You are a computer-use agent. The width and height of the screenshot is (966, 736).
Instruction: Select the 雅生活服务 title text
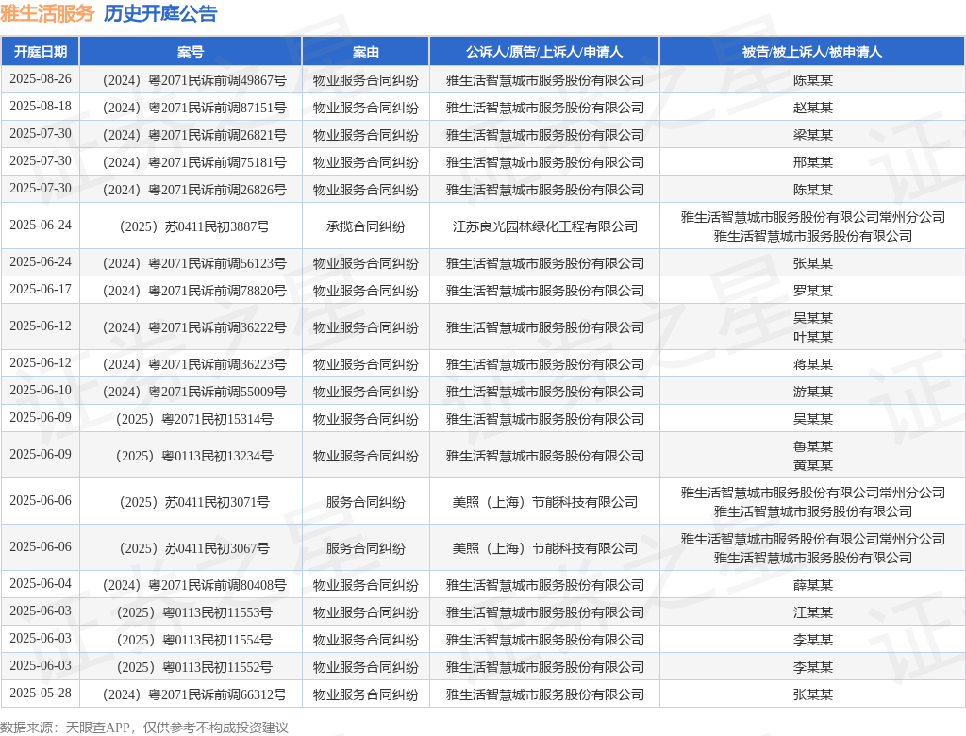tap(47, 13)
